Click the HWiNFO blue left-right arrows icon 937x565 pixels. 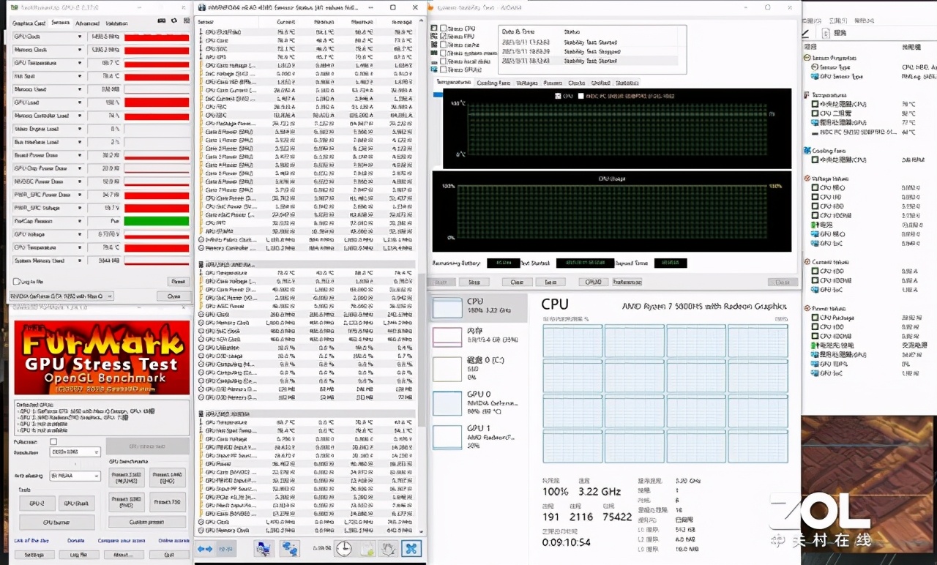tap(205, 548)
